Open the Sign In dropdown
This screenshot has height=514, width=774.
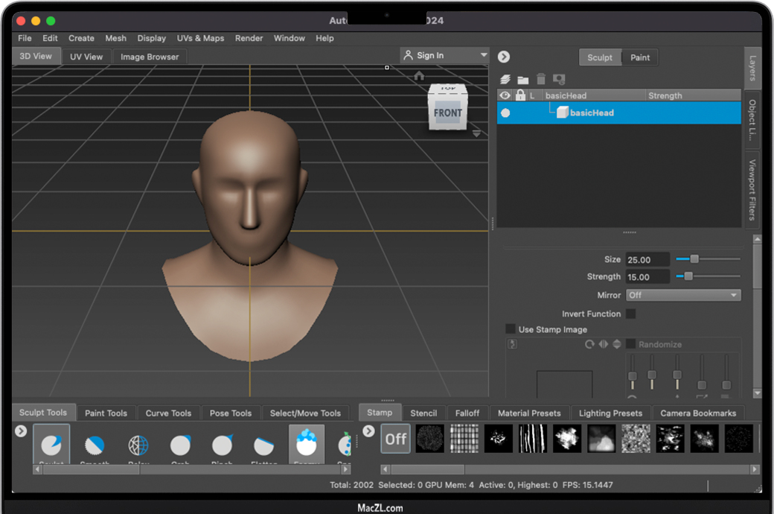tap(444, 55)
